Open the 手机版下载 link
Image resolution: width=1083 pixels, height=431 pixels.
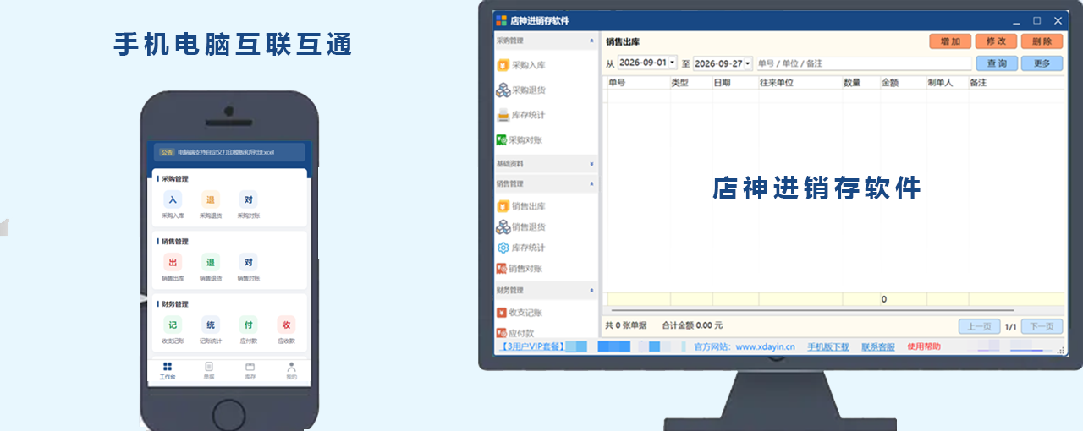pos(827,346)
